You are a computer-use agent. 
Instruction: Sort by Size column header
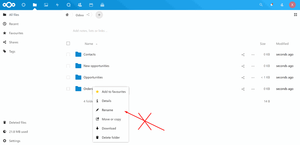click(x=263, y=44)
